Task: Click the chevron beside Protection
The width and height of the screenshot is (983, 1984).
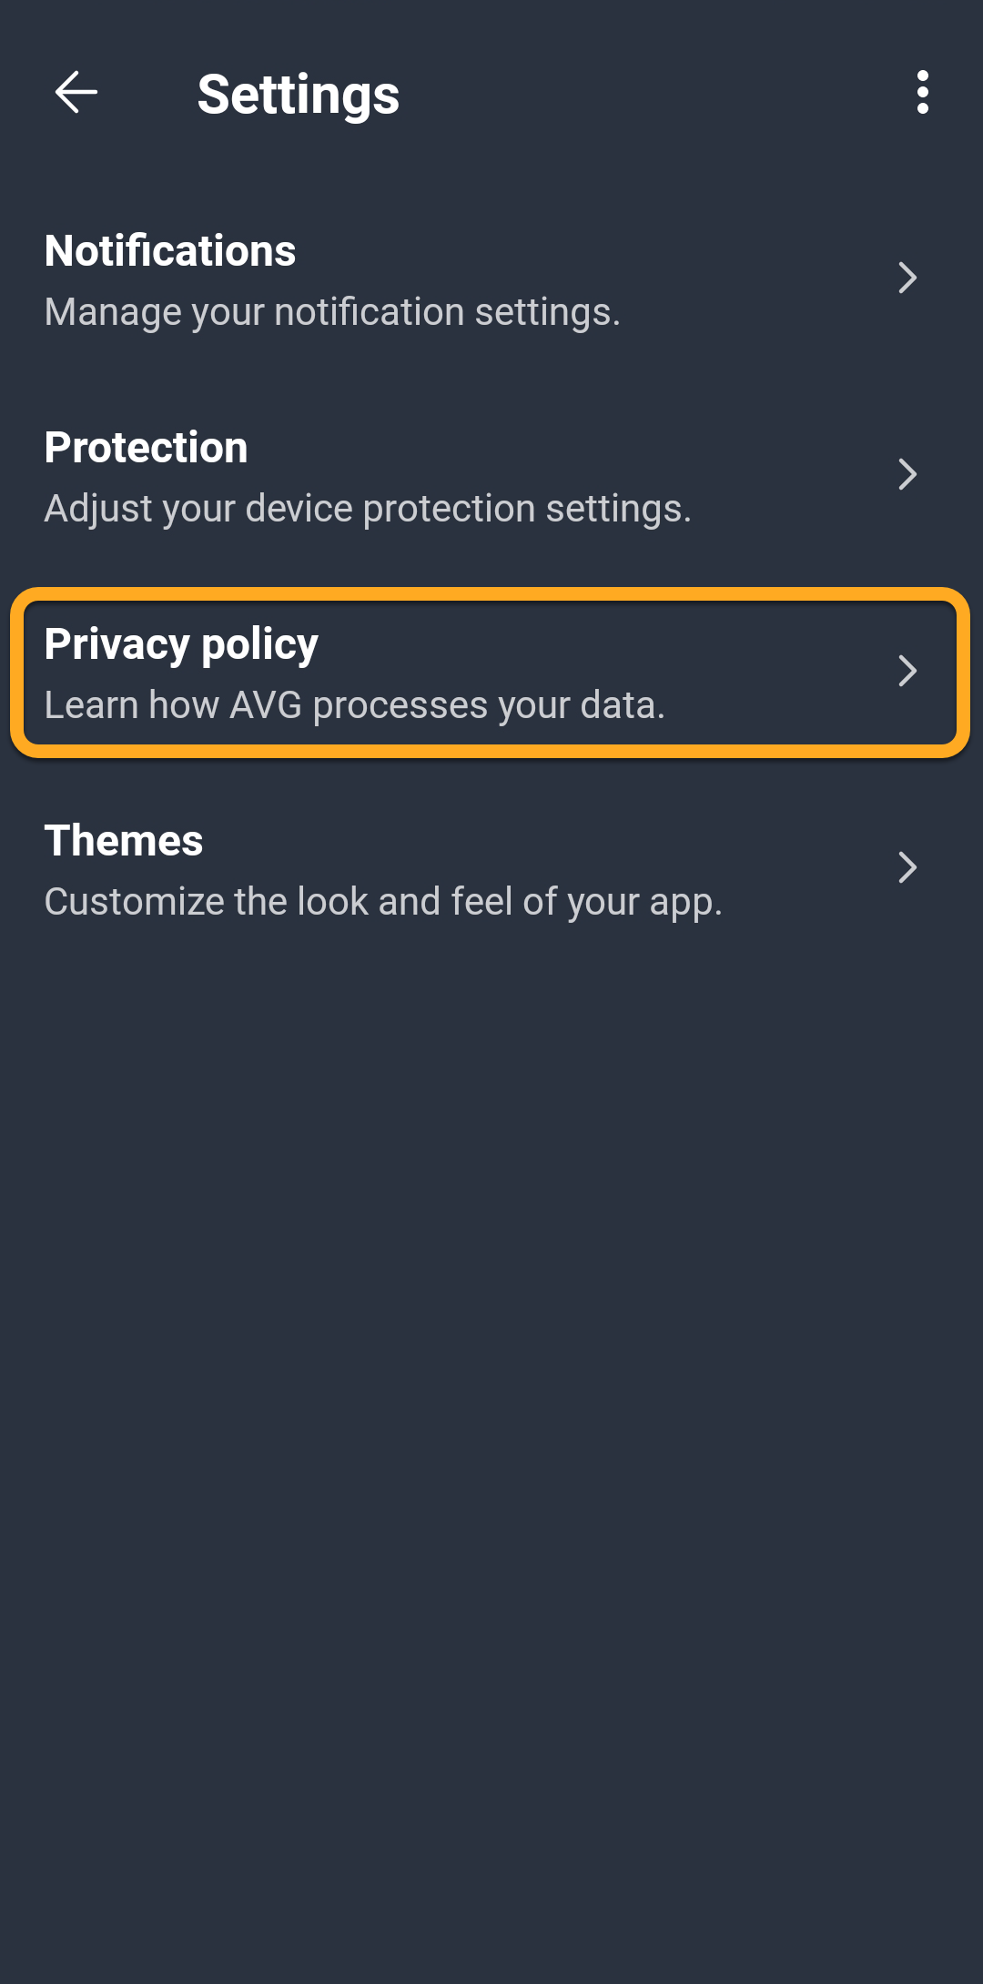Action: (x=907, y=474)
